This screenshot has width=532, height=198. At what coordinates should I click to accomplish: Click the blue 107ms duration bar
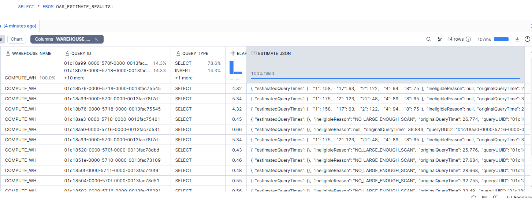click(x=501, y=39)
